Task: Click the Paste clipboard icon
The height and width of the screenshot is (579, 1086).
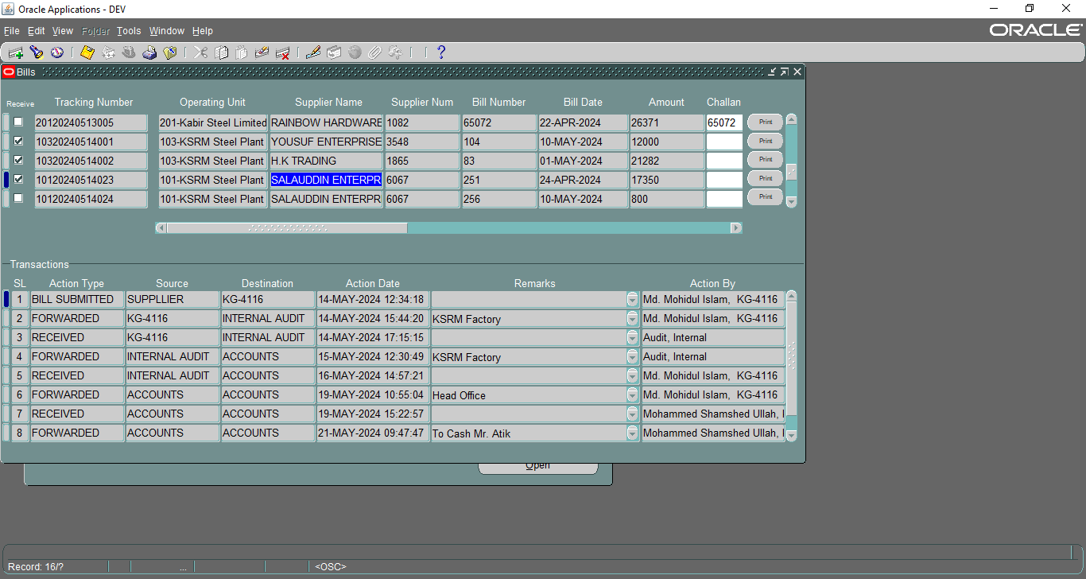Action: 242,52
